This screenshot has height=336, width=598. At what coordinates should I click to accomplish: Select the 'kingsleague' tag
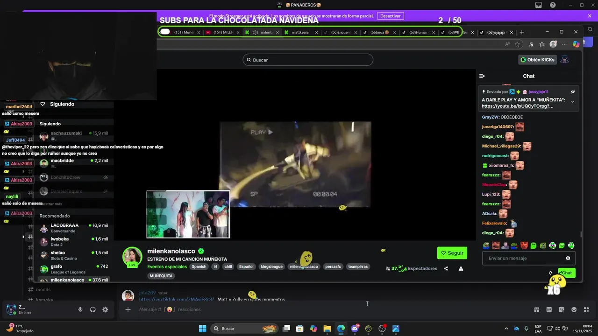click(271, 266)
